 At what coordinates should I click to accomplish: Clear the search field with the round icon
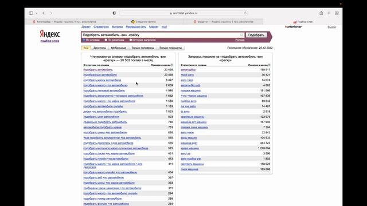tap(241, 35)
